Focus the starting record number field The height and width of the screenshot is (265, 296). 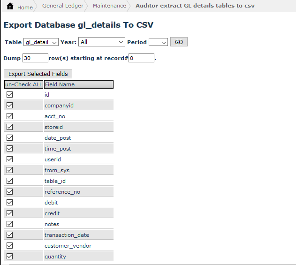coord(141,58)
